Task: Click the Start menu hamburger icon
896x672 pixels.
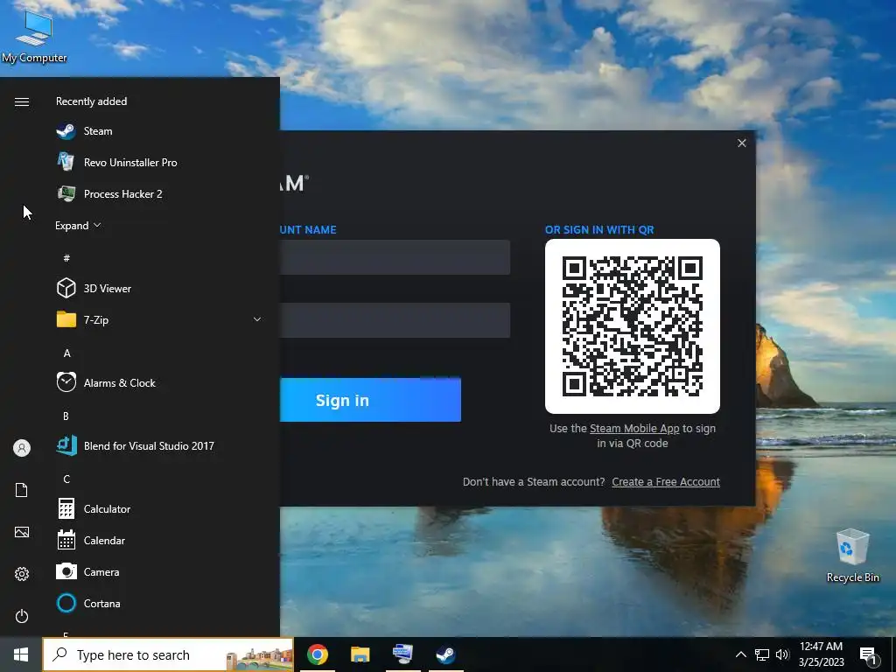Action: coord(22,101)
